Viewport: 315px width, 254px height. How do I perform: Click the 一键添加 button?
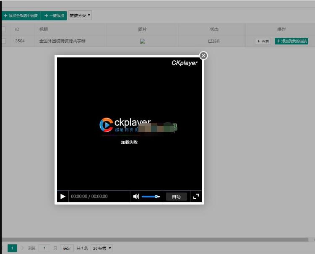[54, 16]
